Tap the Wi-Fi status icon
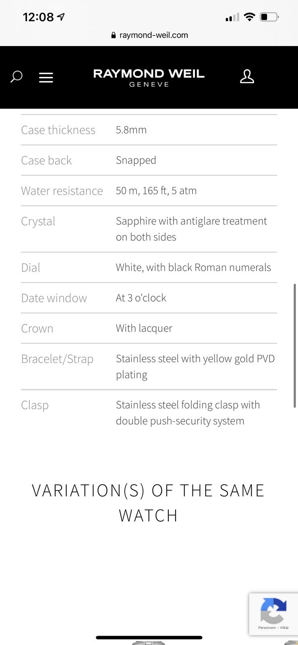Screen dimensions: 298x645 (x=250, y=17)
